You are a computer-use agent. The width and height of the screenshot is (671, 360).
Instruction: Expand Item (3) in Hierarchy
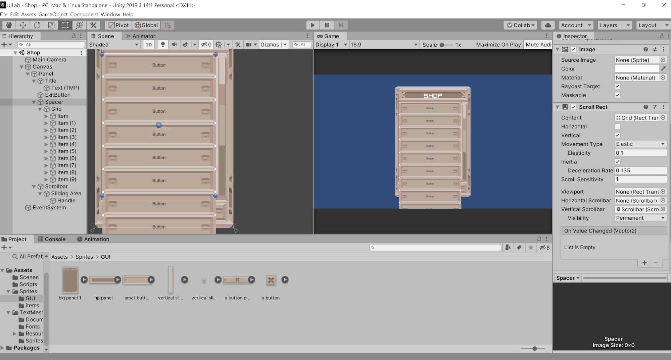tap(46, 137)
